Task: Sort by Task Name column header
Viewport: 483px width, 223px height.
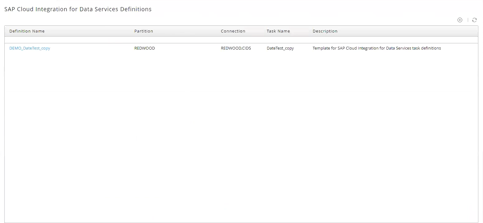Action: coord(278,31)
